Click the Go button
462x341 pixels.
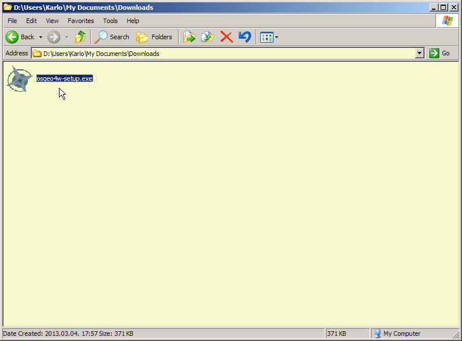[439, 53]
